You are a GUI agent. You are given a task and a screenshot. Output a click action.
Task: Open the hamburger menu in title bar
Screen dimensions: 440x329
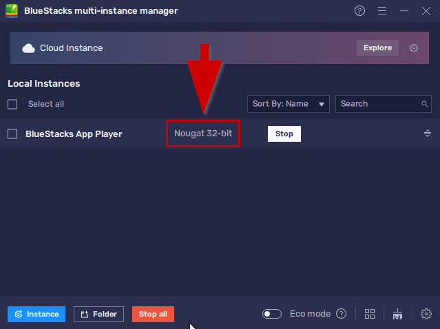coord(382,11)
